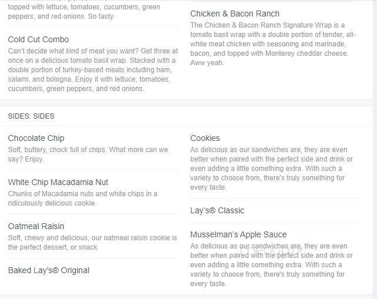Open the Chocolate Chip cookie item
This screenshot has height=299, width=377.
[36, 138]
